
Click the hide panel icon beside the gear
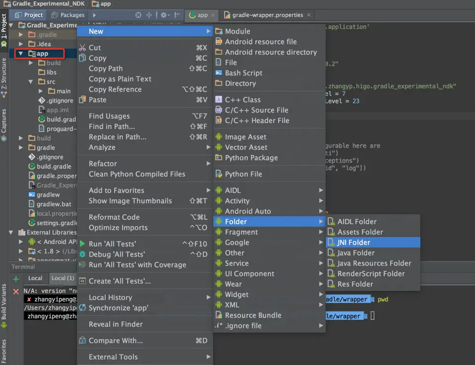tap(178, 15)
